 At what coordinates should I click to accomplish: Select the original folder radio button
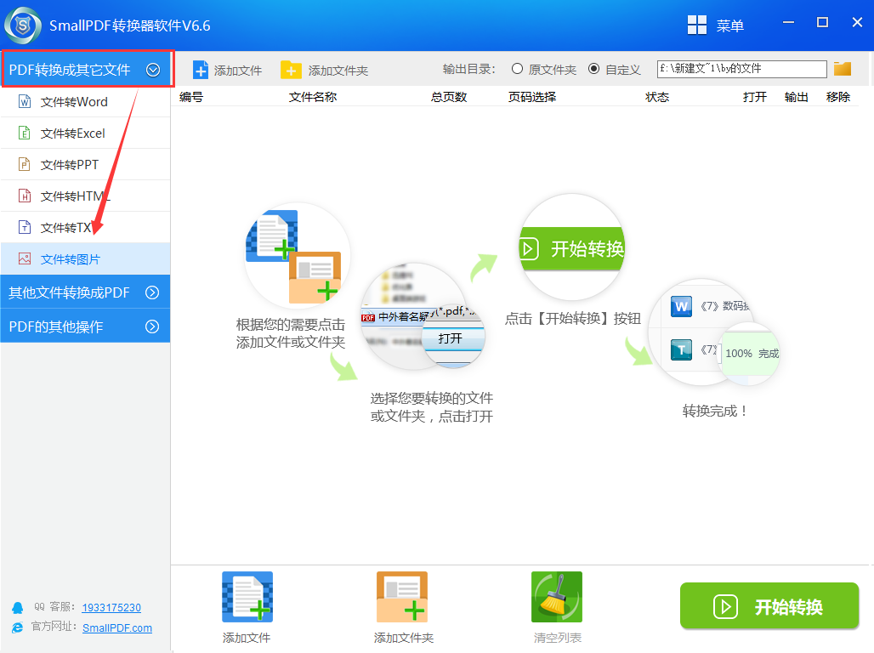coord(517,69)
